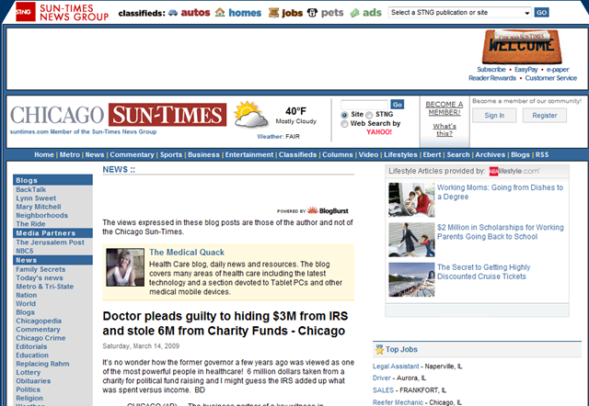Click the EasyPay link
589x406 pixels.
coord(525,70)
